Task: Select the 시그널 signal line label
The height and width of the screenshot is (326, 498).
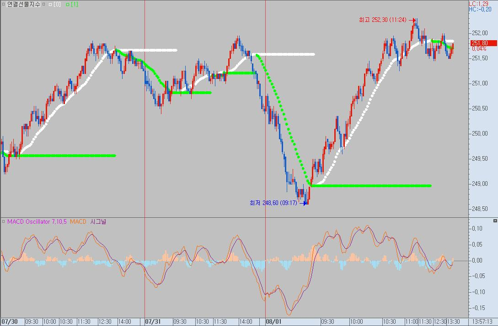Action: [98, 221]
